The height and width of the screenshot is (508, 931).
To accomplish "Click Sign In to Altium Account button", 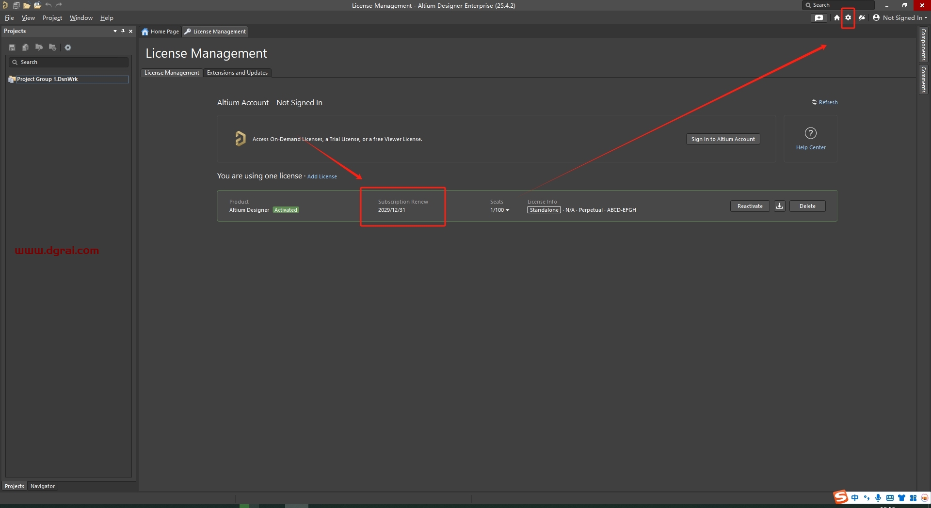I will [723, 139].
